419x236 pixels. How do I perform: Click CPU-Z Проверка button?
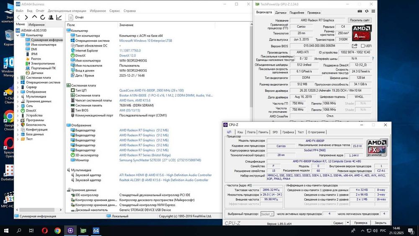click(x=361, y=223)
